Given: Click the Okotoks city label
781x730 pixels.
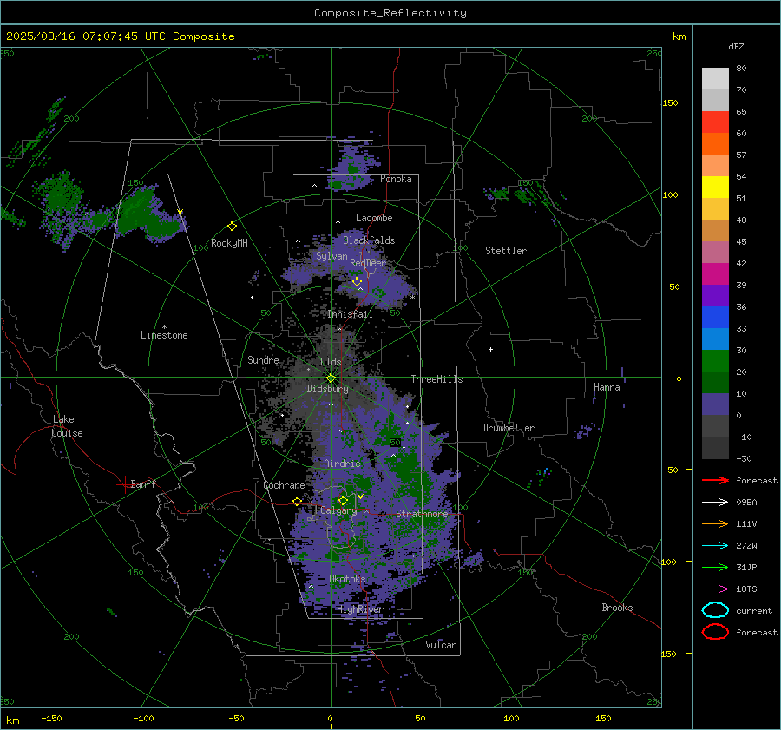Looking at the screenshot, I should (348, 579).
